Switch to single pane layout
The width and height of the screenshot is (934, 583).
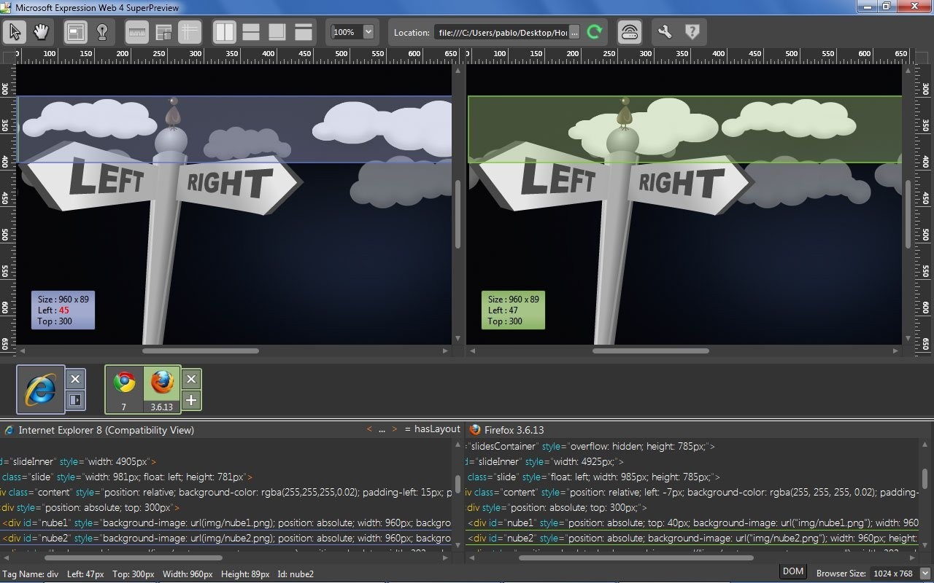pos(304,32)
